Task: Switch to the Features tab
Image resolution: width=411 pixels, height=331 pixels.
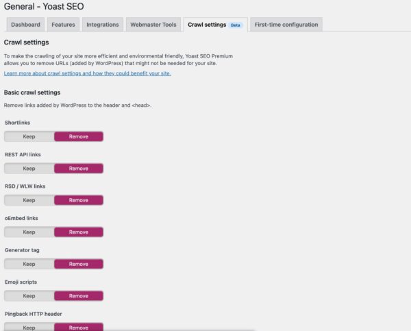Action: (x=63, y=25)
